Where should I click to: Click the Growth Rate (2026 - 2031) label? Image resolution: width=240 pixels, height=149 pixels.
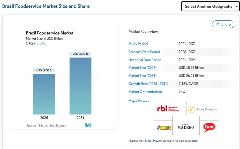click(x=148, y=84)
